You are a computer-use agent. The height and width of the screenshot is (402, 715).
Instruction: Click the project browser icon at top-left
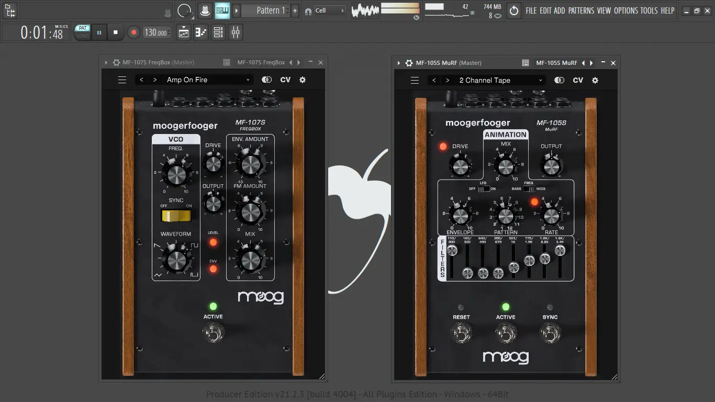(10, 10)
